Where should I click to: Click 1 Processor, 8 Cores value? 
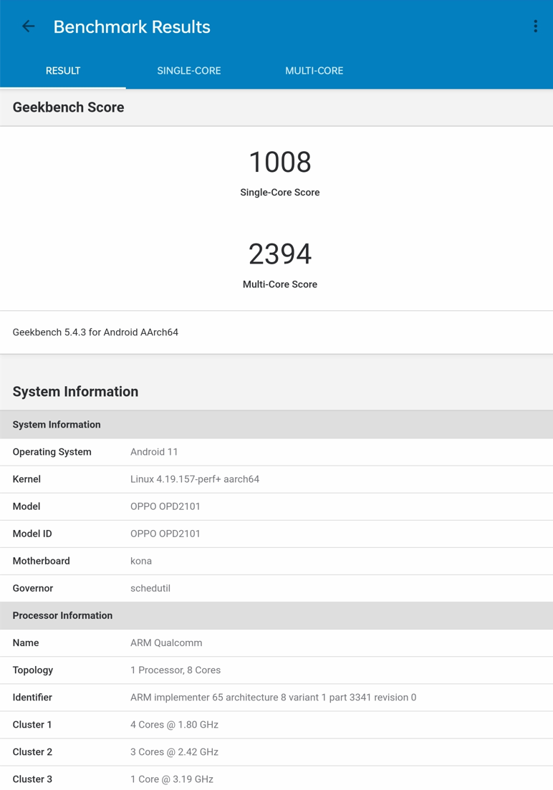pyautogui.click(x=175, y=670)
